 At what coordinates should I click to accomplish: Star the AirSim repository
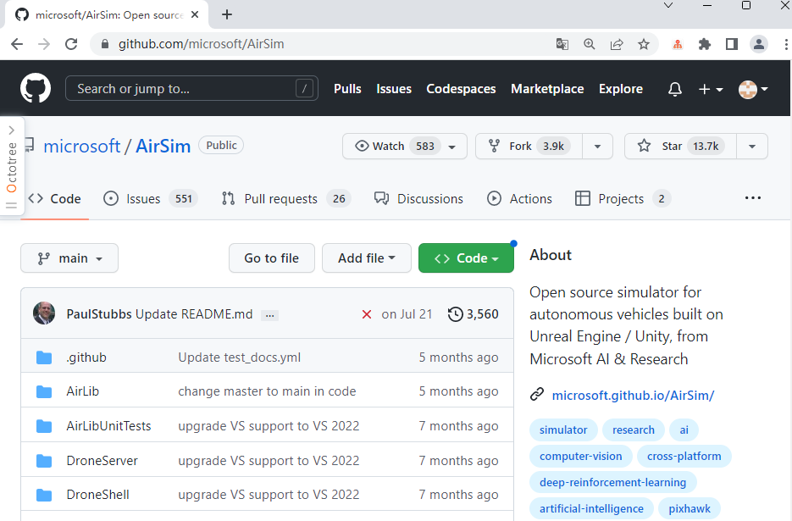pos(680,146)
